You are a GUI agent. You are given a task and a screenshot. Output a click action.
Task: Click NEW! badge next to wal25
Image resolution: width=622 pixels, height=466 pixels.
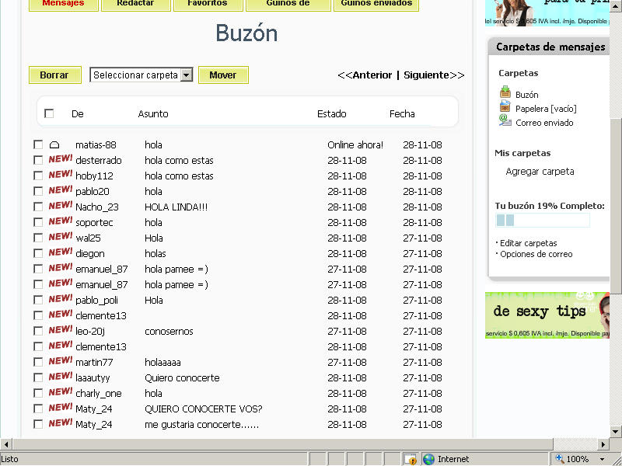61,237
